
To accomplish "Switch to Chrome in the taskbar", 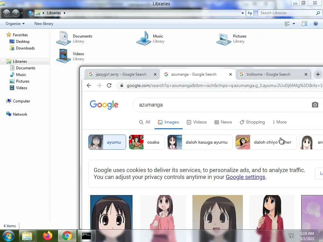I will tap(67, 236).
